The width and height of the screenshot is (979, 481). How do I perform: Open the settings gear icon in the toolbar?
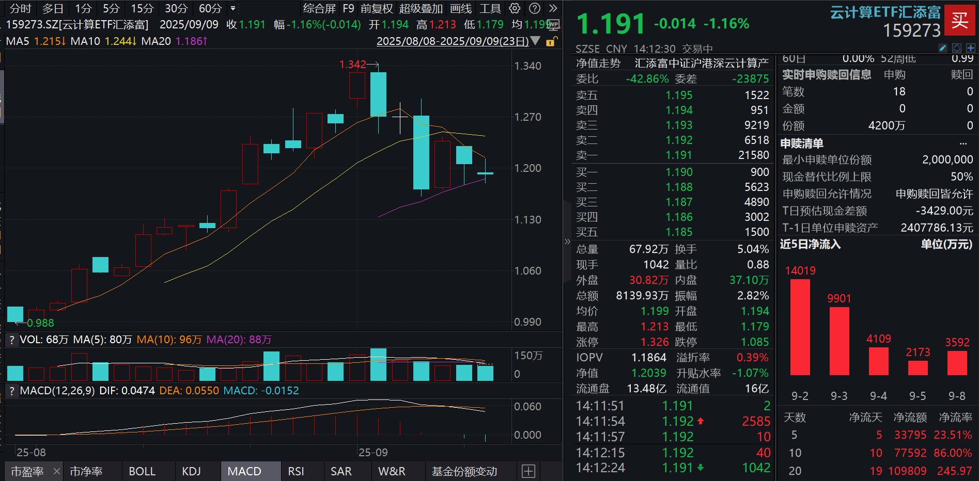click(x=514, y=8)
